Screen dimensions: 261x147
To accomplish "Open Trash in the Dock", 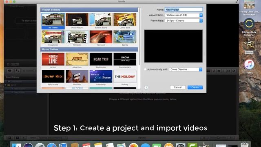I will click(x=245, y=145).
